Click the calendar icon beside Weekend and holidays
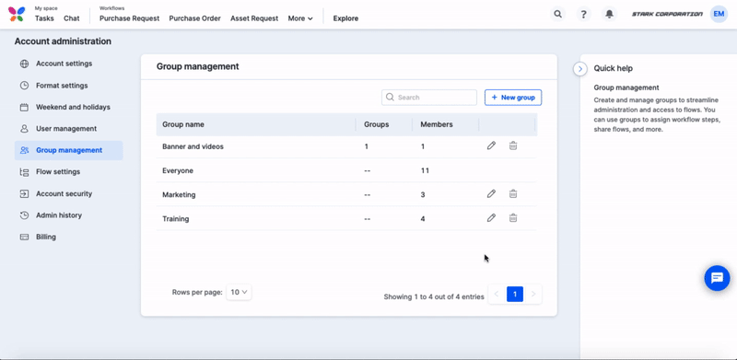737x360 pixels. tap(25, 107)
